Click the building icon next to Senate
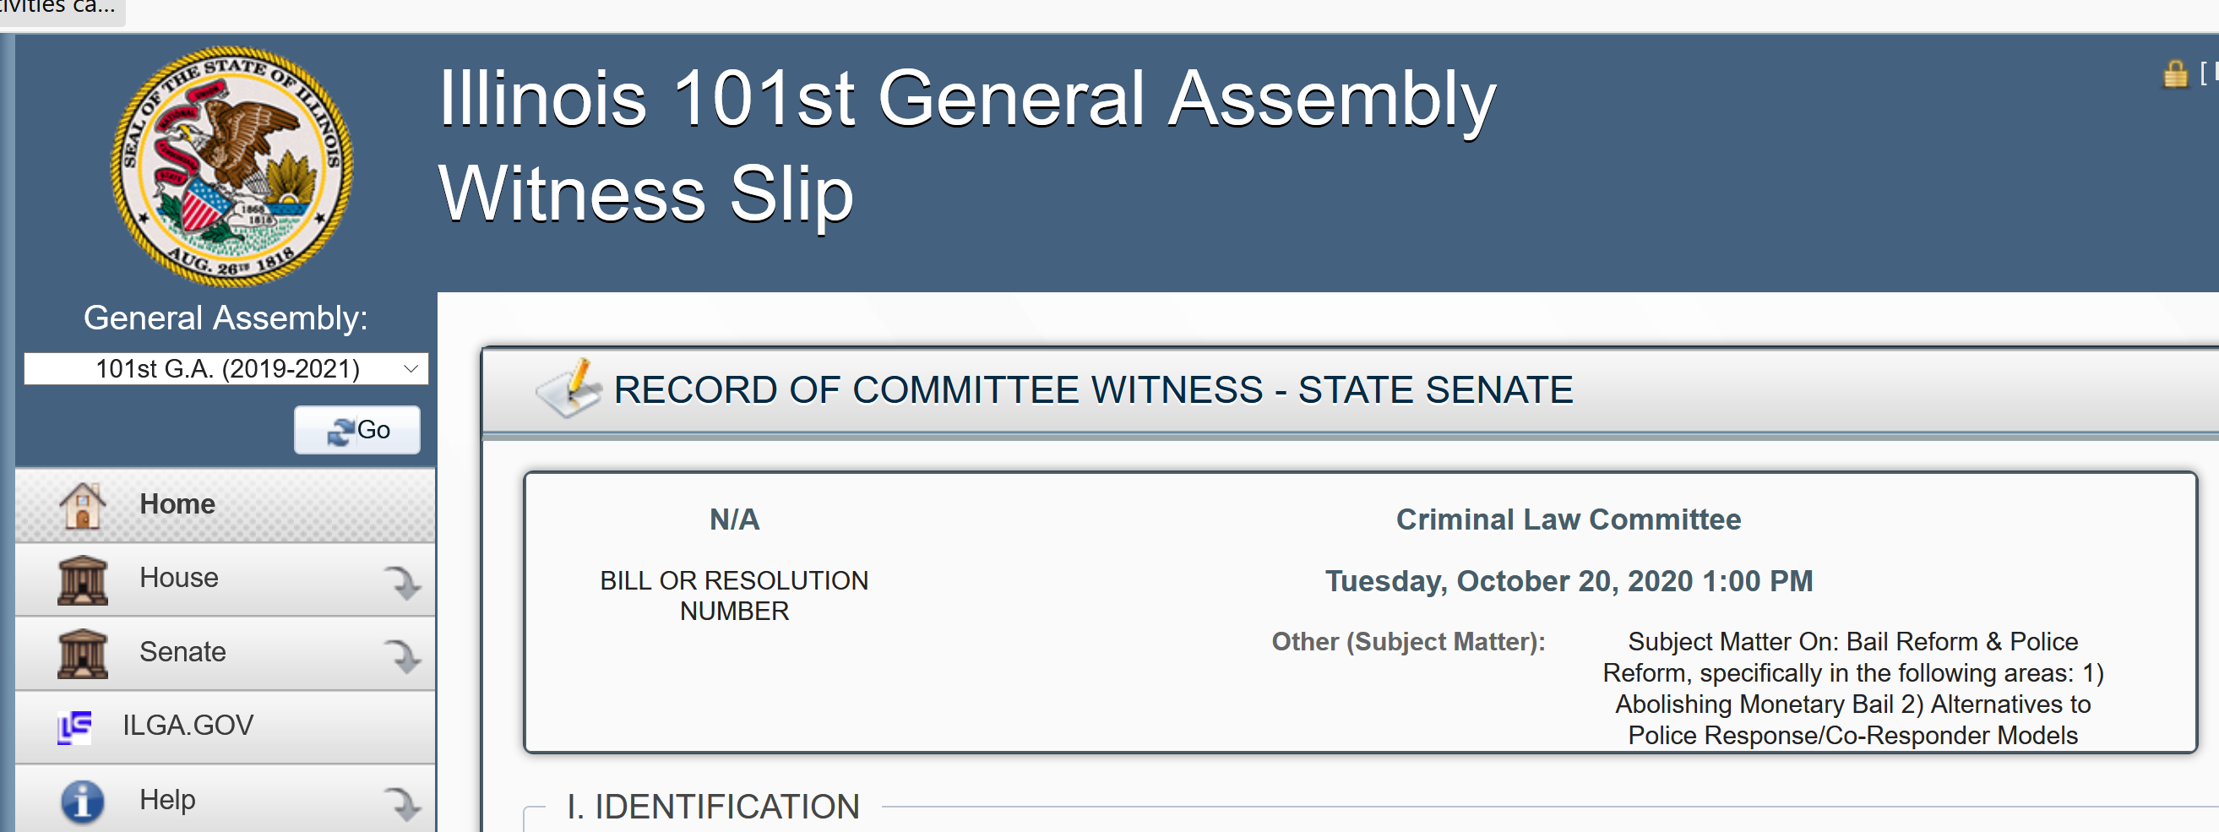Image resolution: width=2219 pixels, height=832 pixels. tap(83, 653)
